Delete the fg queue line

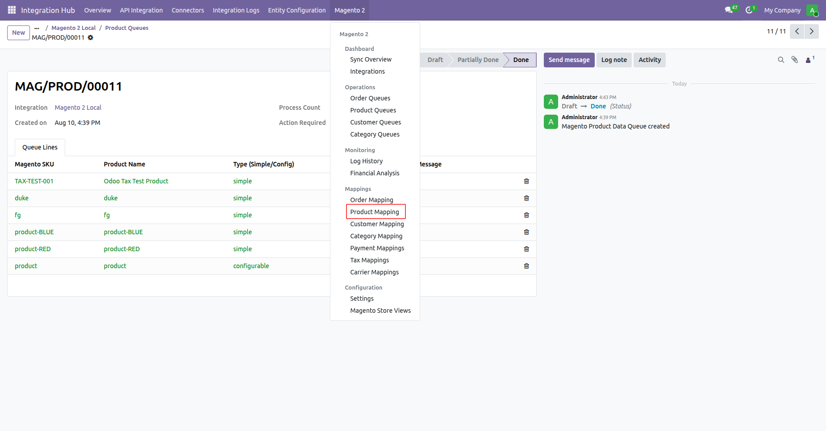[526, 215]
